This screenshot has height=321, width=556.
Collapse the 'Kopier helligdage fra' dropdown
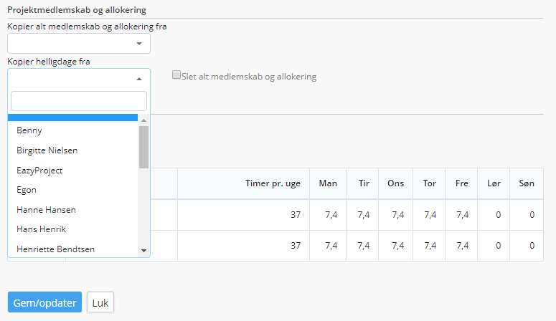point(79,79)
